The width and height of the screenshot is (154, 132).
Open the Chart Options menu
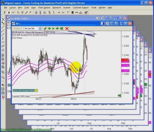point(44,8)
